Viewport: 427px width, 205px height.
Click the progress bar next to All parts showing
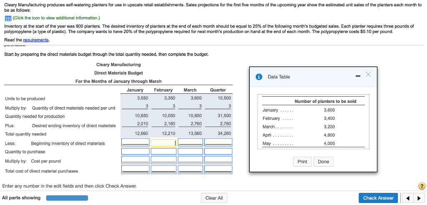67,198
